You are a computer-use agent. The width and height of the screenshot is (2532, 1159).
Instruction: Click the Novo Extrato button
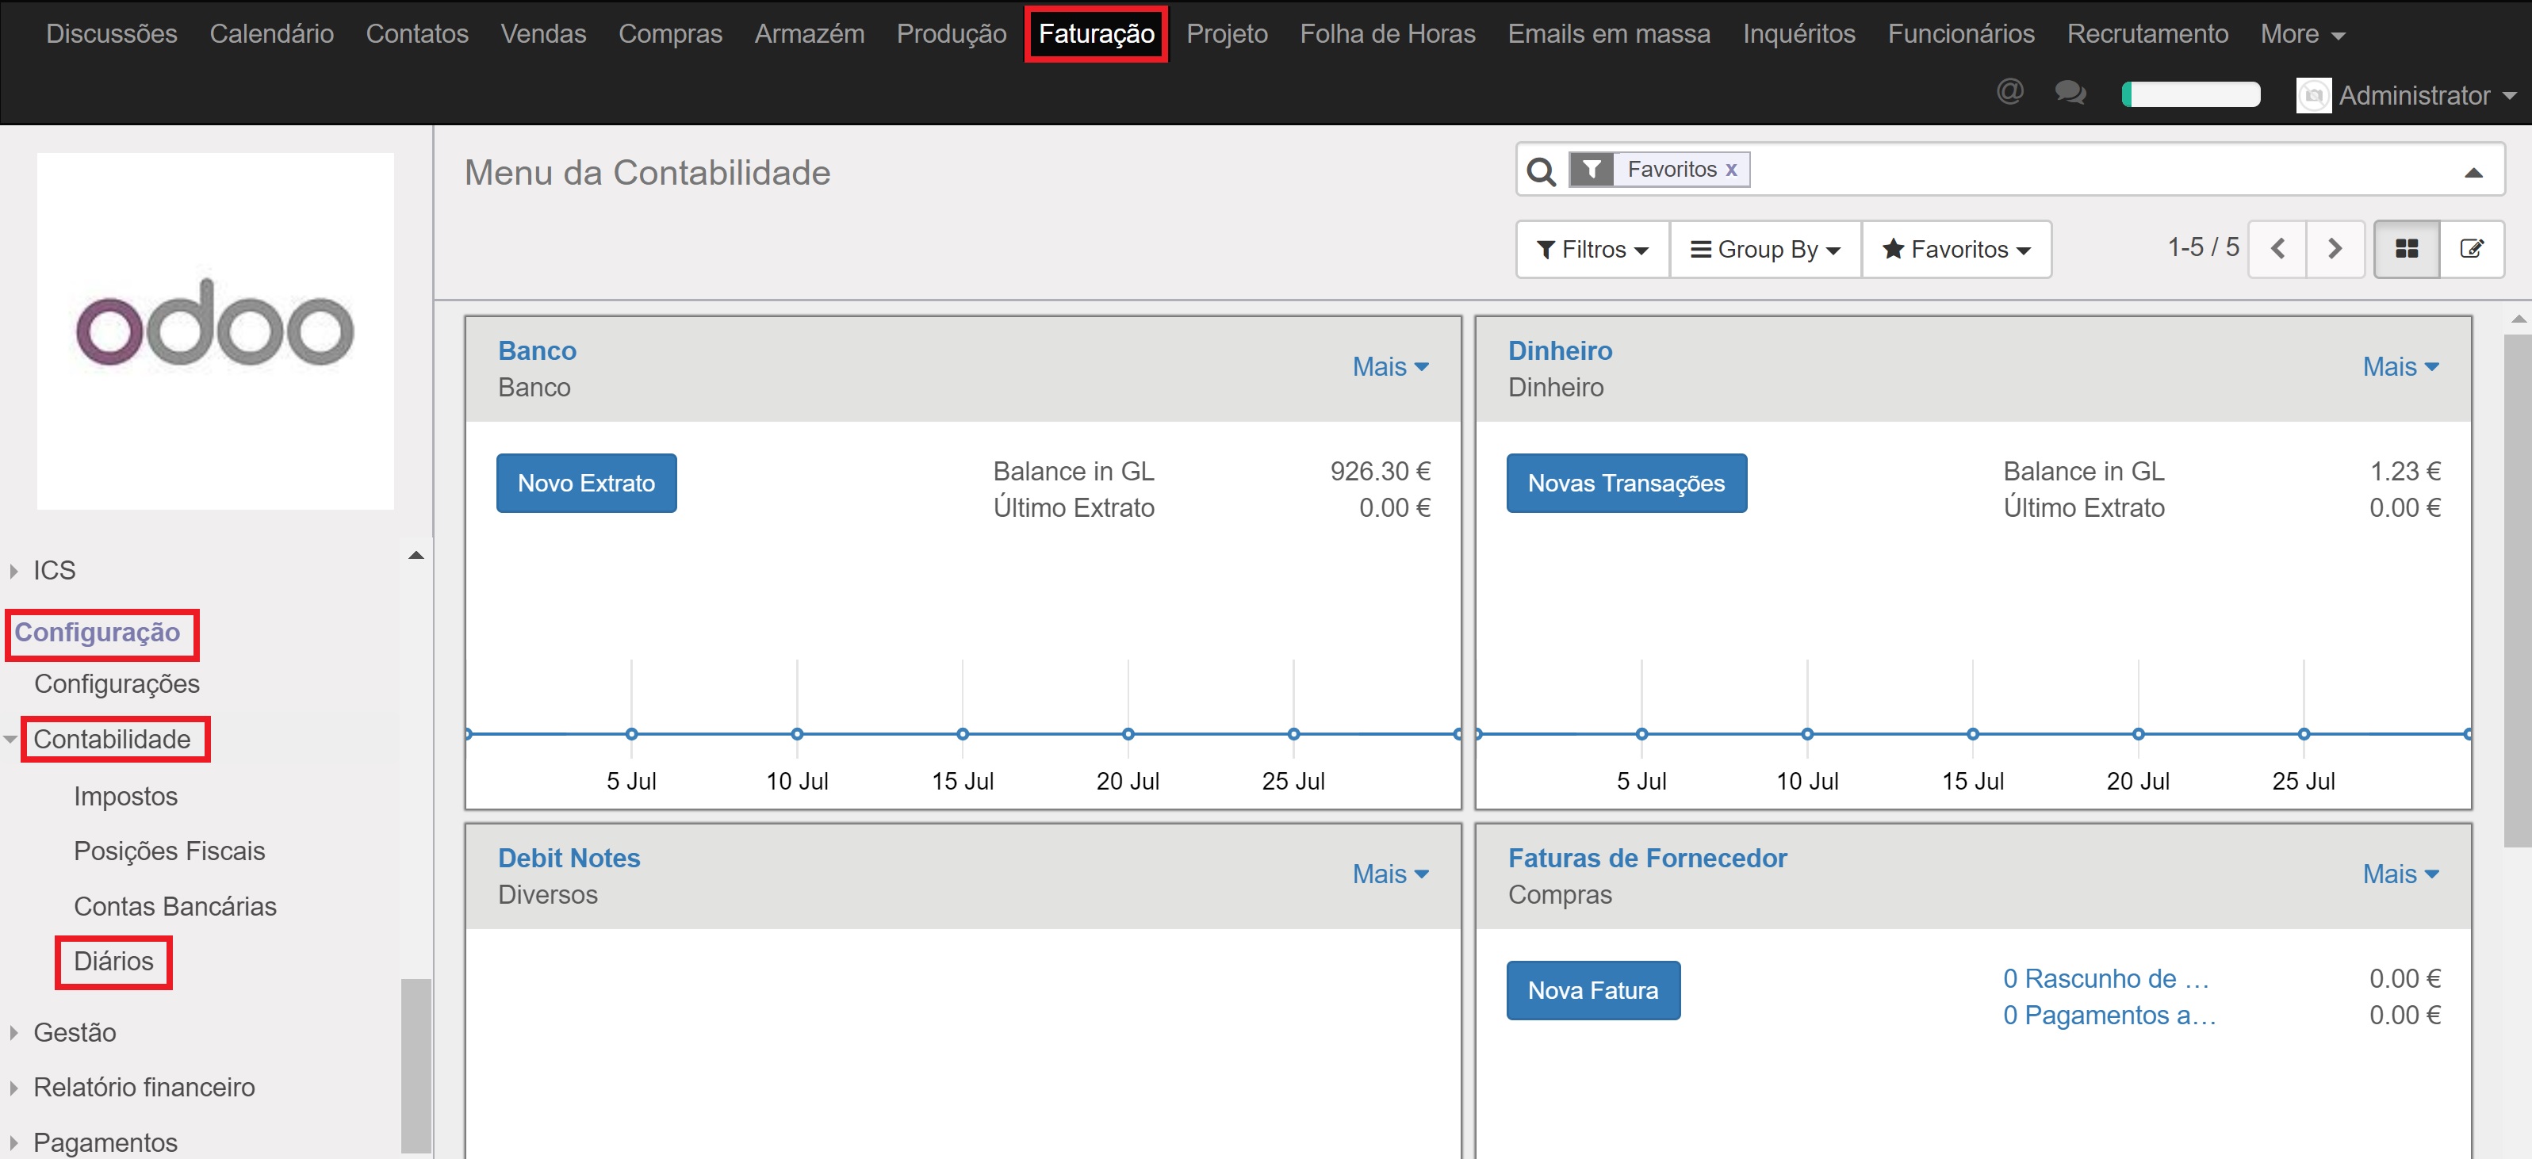pos(586,484)
